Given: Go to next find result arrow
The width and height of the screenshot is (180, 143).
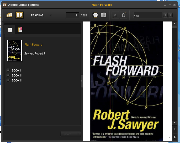Looking at the screenshot, I should point(171,15).
